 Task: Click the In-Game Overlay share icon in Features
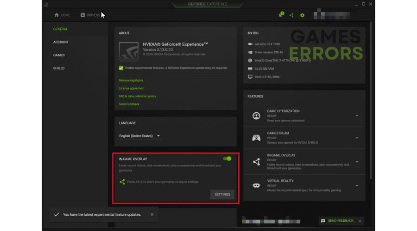256,162
